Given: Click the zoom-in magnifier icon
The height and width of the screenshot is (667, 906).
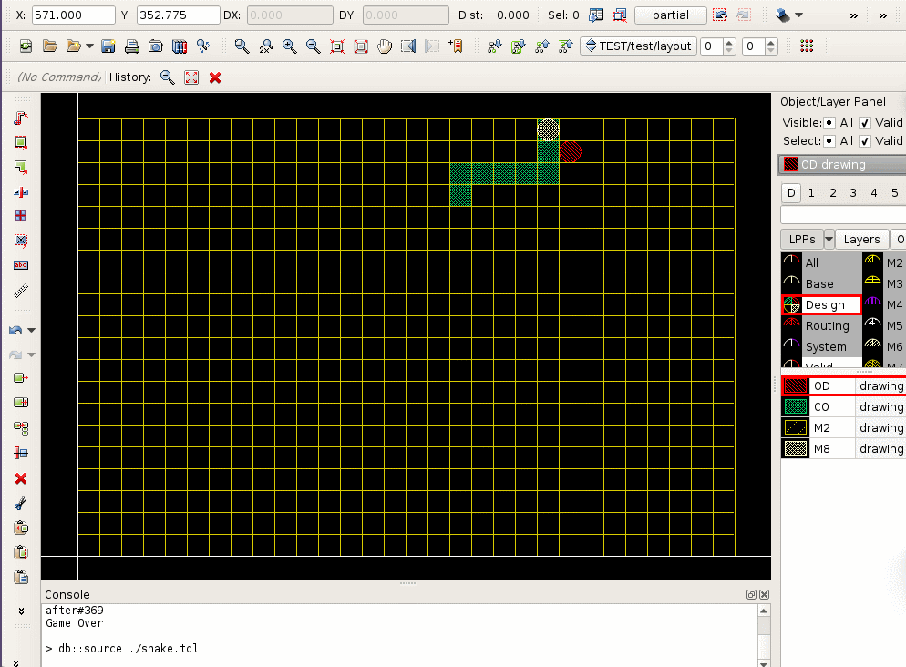Looking at the screenshot, I should click(x=290, y=46).
